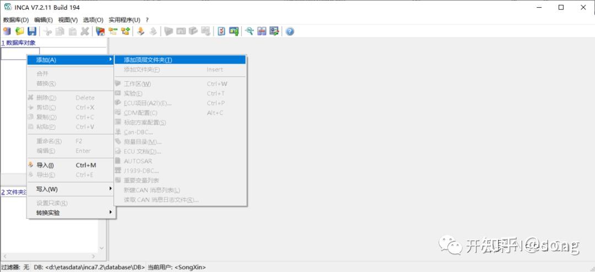Click the open database folder icon
The width and height of the screenshot is (595, 272).
(19, 31)
